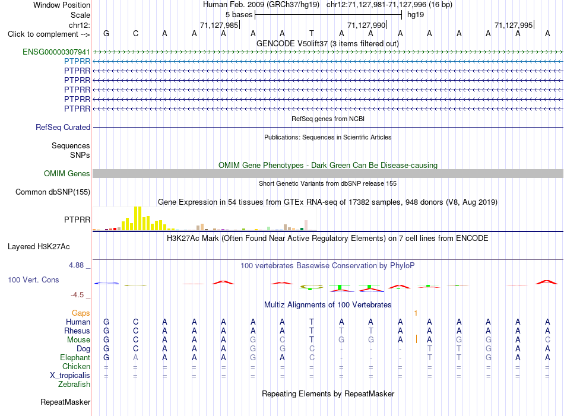Open '100 vertebrates Basewise Conservation by PhyloP' title
The image size is (564, 416).
point(328,266)
